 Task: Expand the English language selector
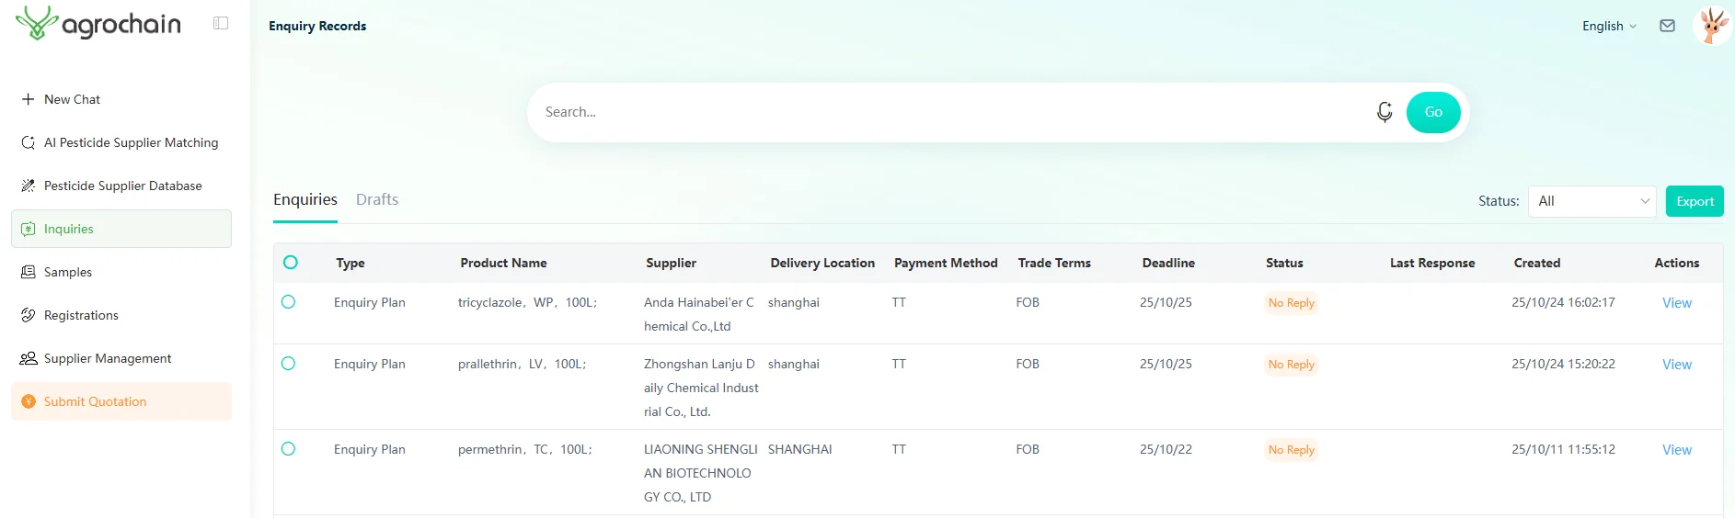(x=1609, y=26)
